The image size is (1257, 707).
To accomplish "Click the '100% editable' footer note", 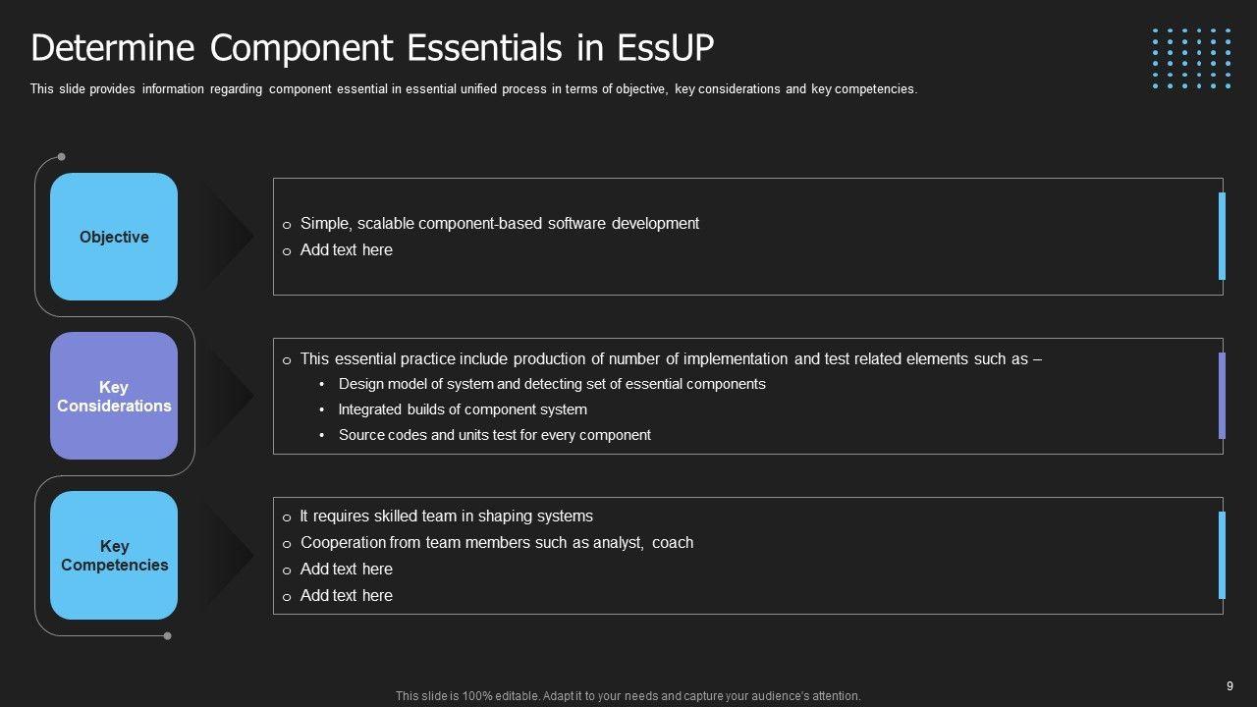I will tap(628, 696).
